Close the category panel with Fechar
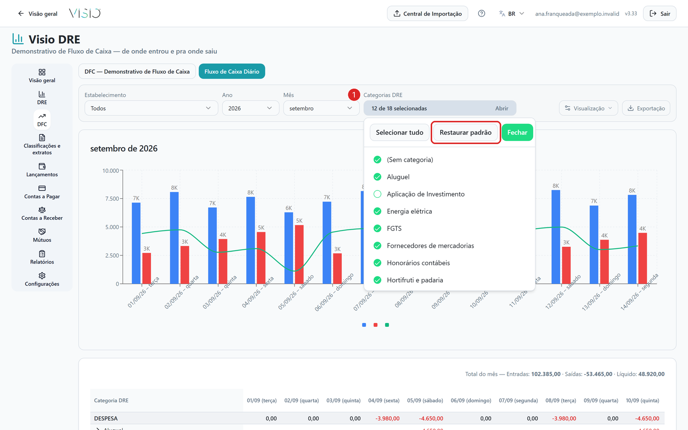This screenshot has height=430, width=688. 517,132
